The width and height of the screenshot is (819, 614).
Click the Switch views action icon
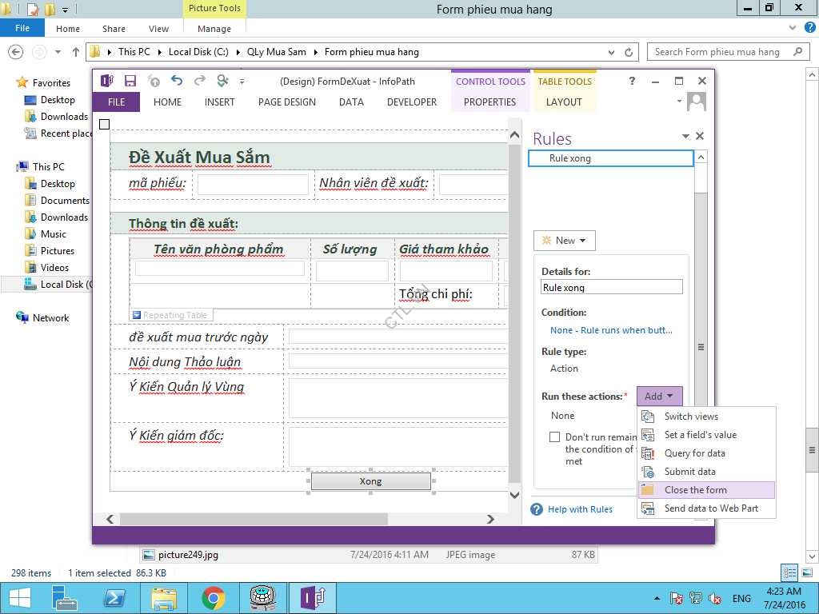[649, 417]
